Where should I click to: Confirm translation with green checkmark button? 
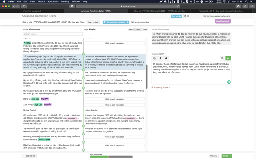pyautogui.click(x=228, y=58)
